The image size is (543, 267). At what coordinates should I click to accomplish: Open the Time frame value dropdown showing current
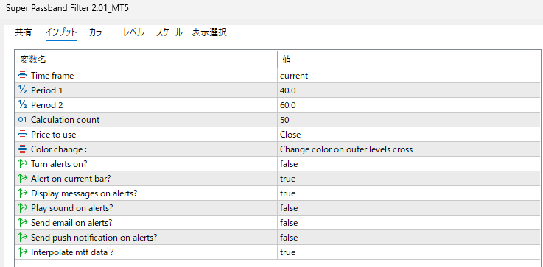point(409,76)
